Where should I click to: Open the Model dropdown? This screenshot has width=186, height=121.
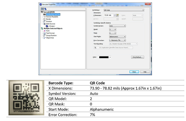(x=113, y=29)
